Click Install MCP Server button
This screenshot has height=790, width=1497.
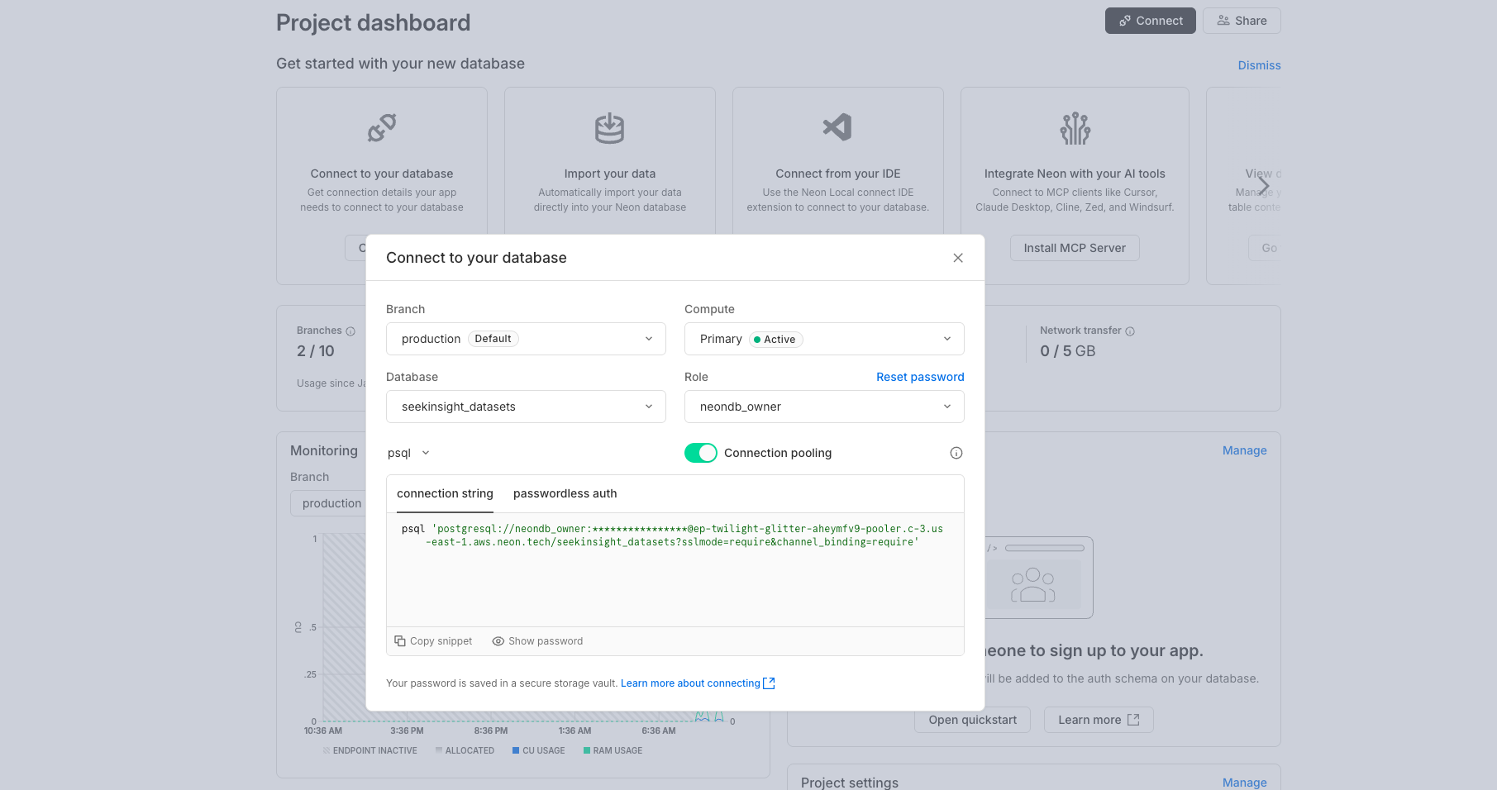1075,248
